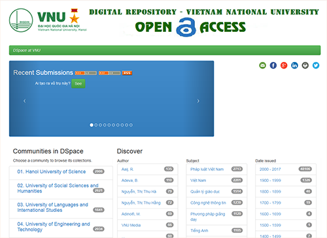Image resolution: width=327 pixels, height=238 pixels.
Task: Advance carousel with right arrow
Action: click(198, 101)
